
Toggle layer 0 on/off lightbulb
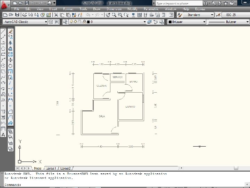pos(72,22)
